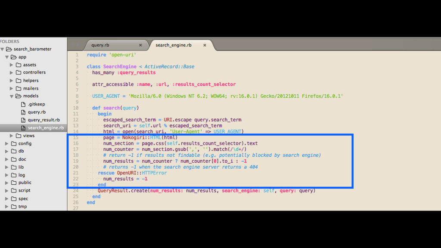
Task: Click line number 10 in the gutter
Action: (x=76, y=108)
